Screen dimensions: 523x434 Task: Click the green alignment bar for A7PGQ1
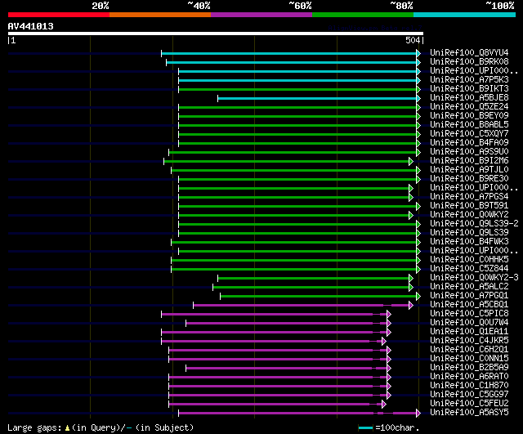tap(318, 296)
